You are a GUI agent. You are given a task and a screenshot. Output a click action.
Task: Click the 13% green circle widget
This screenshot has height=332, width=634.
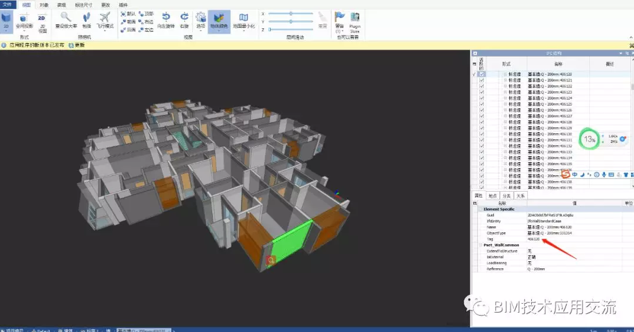[x=589, y=139]
